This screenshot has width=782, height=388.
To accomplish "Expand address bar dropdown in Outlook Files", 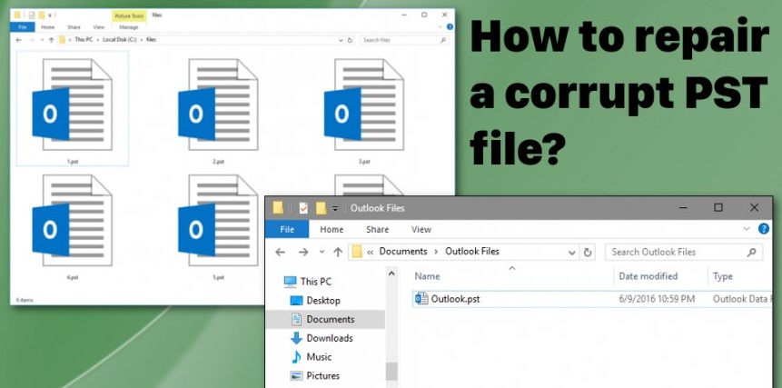I will coord(572,253).
